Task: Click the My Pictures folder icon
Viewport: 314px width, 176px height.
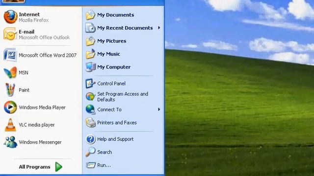Action: pos(90,41)
